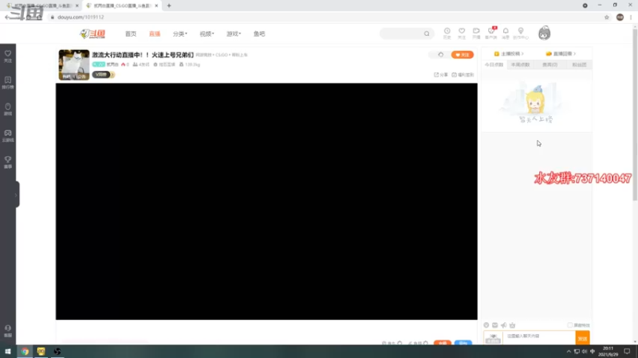Click the OBS icon in taskbar
Image resolution: width=638 pixels, height=358 pixels.
(57, 352)
